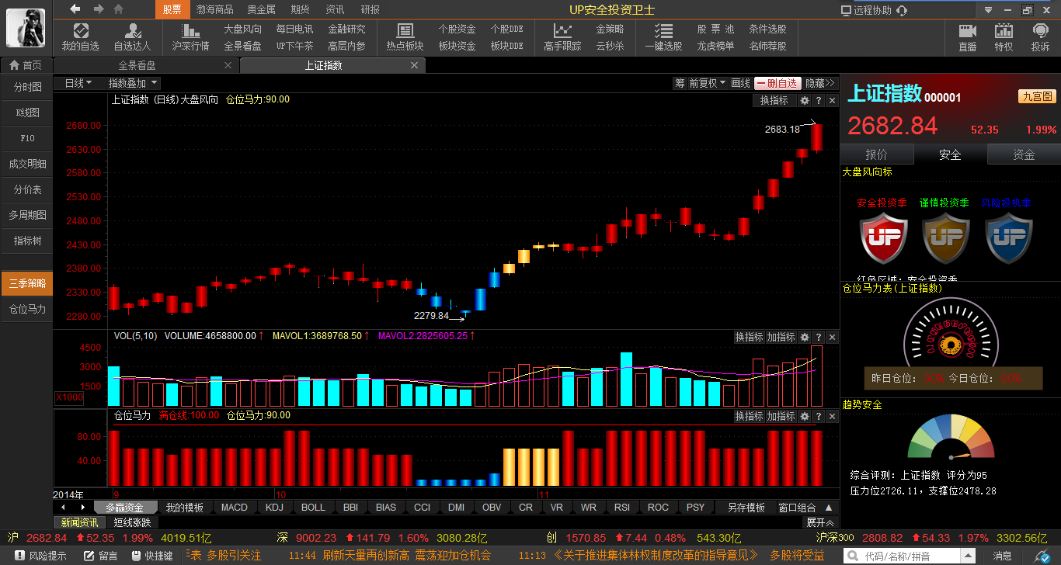Click 换指标 in main chart header
The height and width of the screenshot is (565, 1061).
(774, 101)
